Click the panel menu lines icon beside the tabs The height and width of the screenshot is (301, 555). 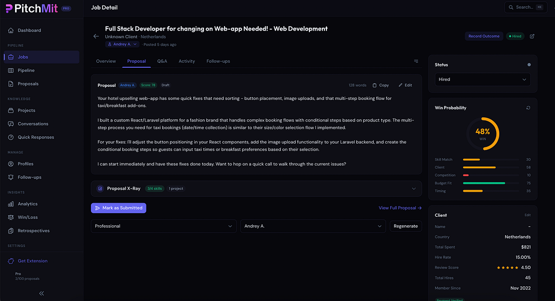tap(416, 61)
